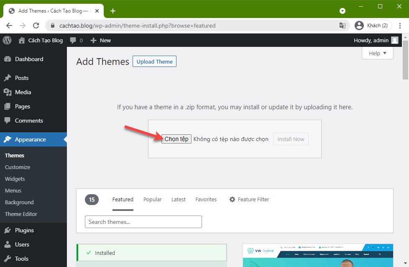Add New content from admin bar
This screenshot has width=409, height=267.
(101, 40)
